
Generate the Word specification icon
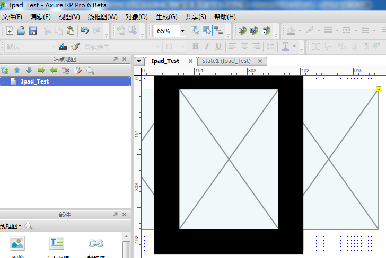tap(255, 31)
